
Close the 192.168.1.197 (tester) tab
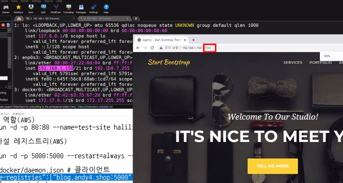[127, 18]
